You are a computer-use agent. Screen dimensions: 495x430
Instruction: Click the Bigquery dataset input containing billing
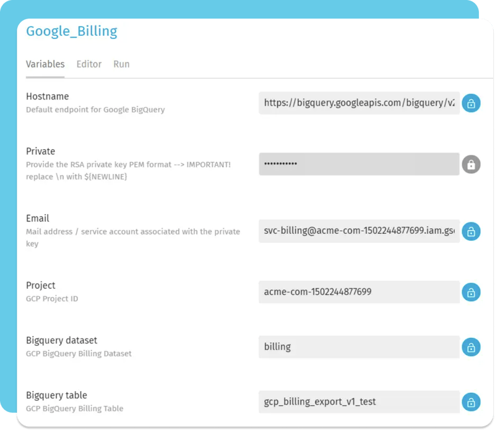[x=359, y=347]
